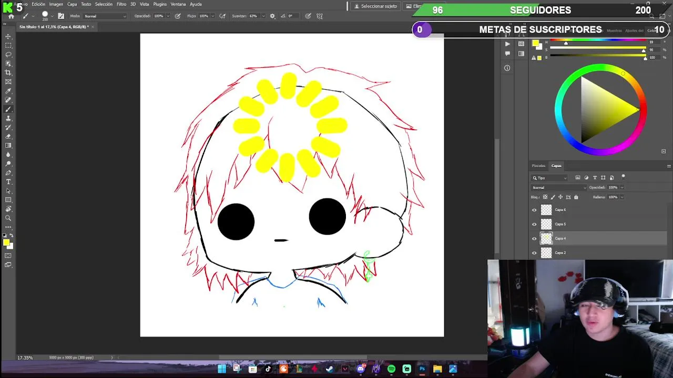Open the Edit Toolbar three-dots menu

(x=8, y=227)
